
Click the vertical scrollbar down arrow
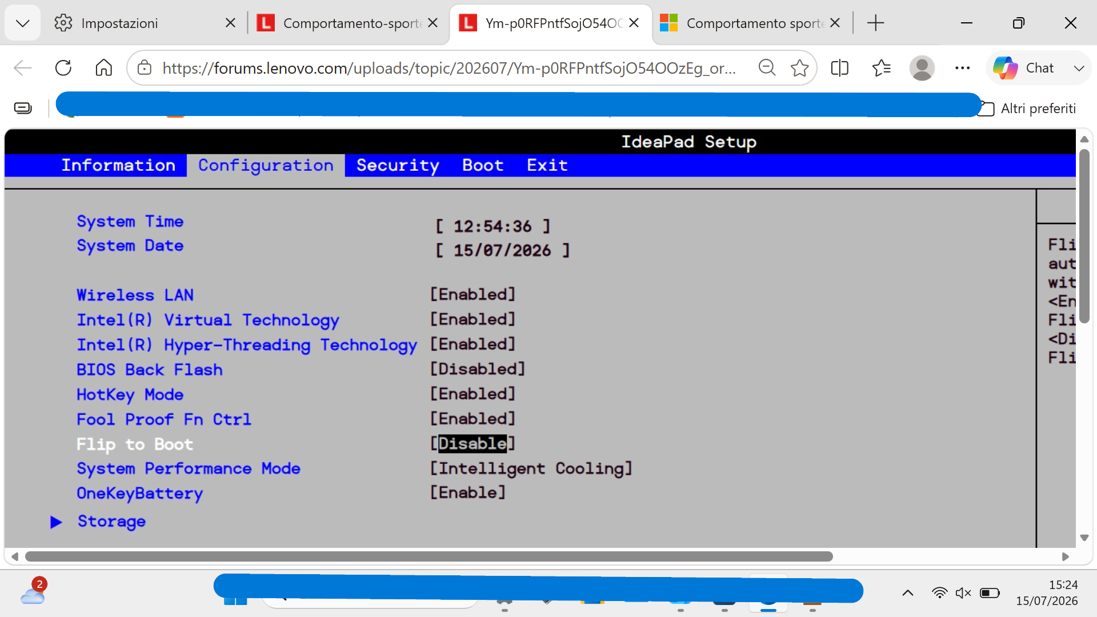[1084, 538]
